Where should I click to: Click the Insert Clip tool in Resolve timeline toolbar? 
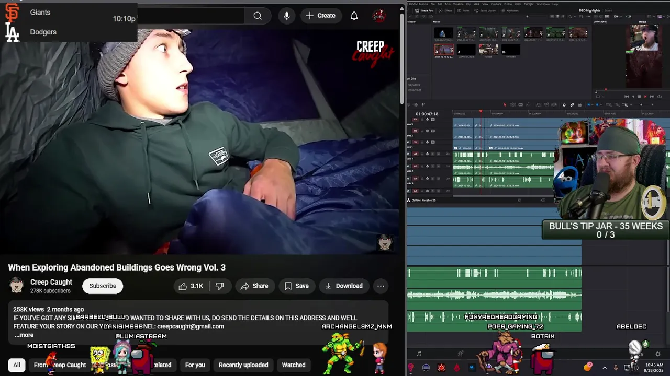[538, 105]
